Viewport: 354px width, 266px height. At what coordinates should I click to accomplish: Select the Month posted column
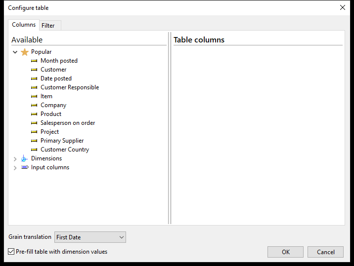click(x=59, y=61)
